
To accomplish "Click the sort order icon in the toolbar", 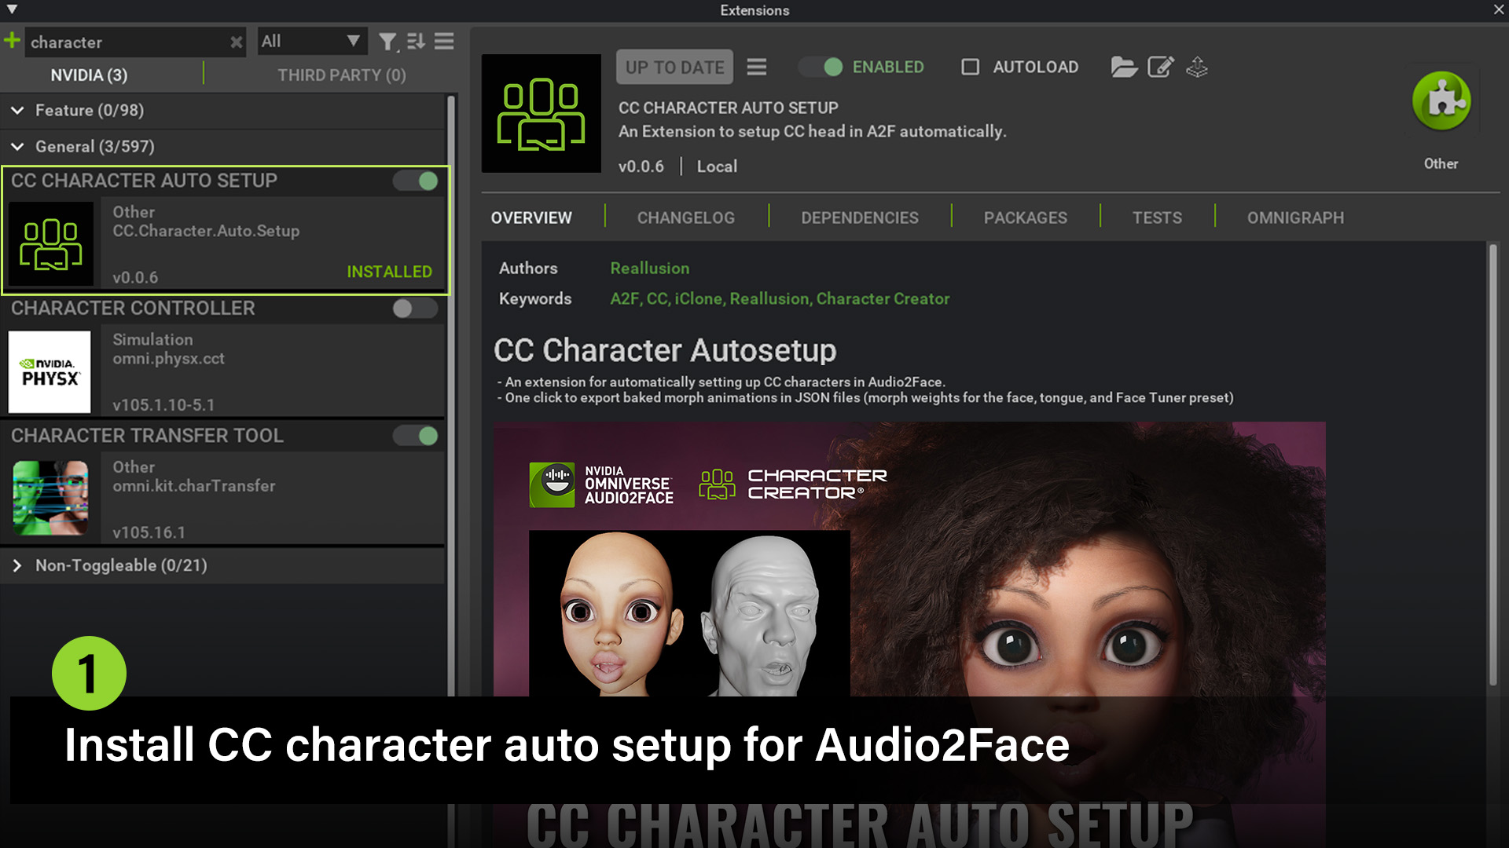I will click(416, 42).
